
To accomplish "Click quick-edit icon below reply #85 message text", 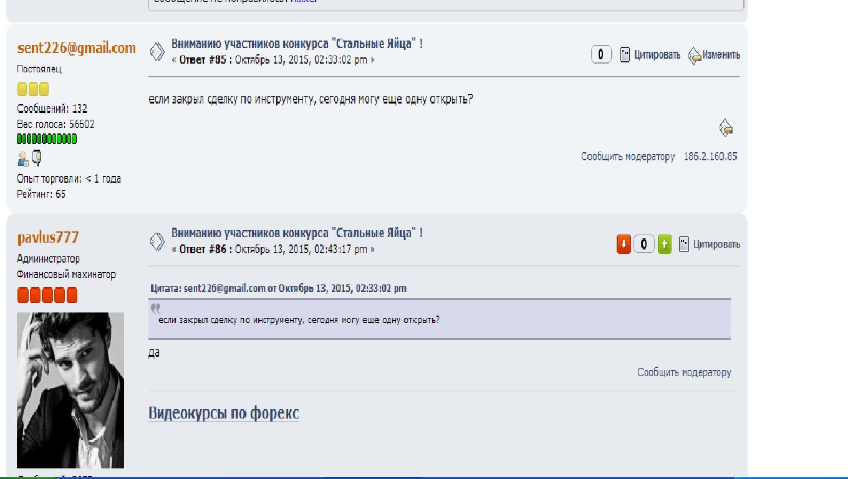I will (726, 128).
